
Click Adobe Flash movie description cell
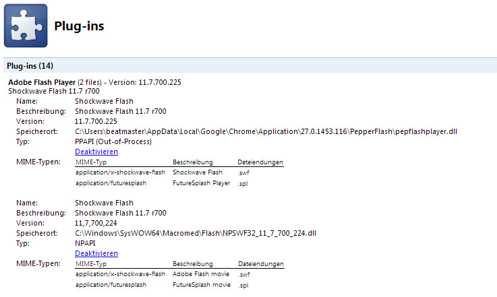click(x=201, y=274)
